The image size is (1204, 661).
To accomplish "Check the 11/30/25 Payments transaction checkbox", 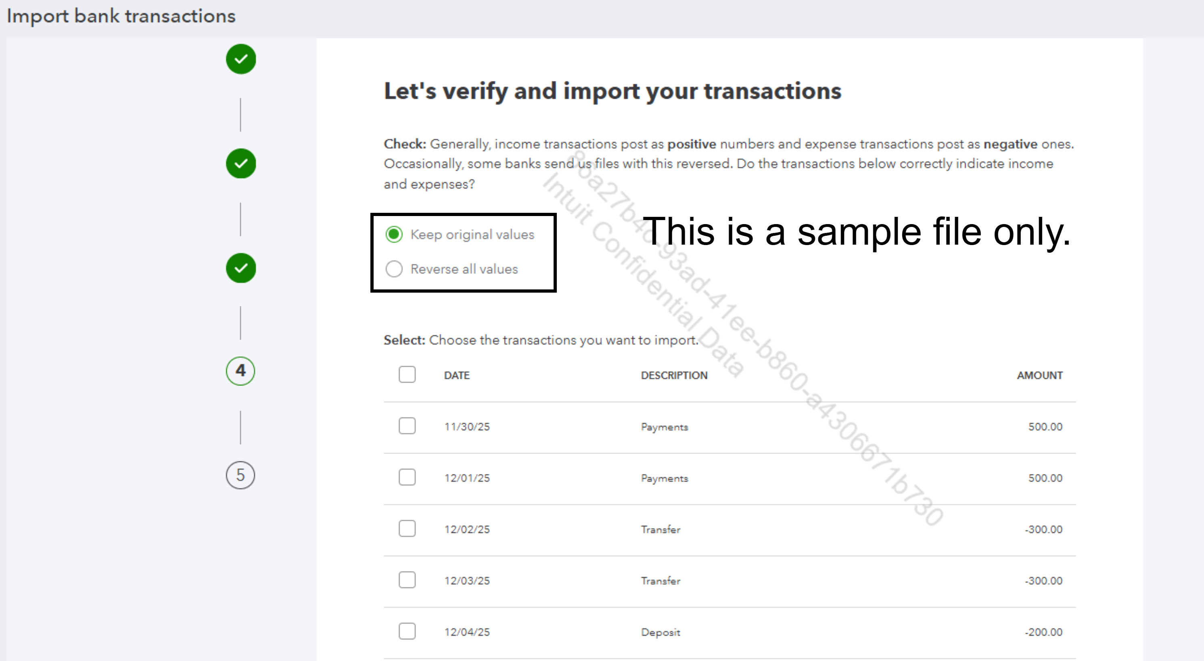I will pyautogui.click(x=407, y=426).
